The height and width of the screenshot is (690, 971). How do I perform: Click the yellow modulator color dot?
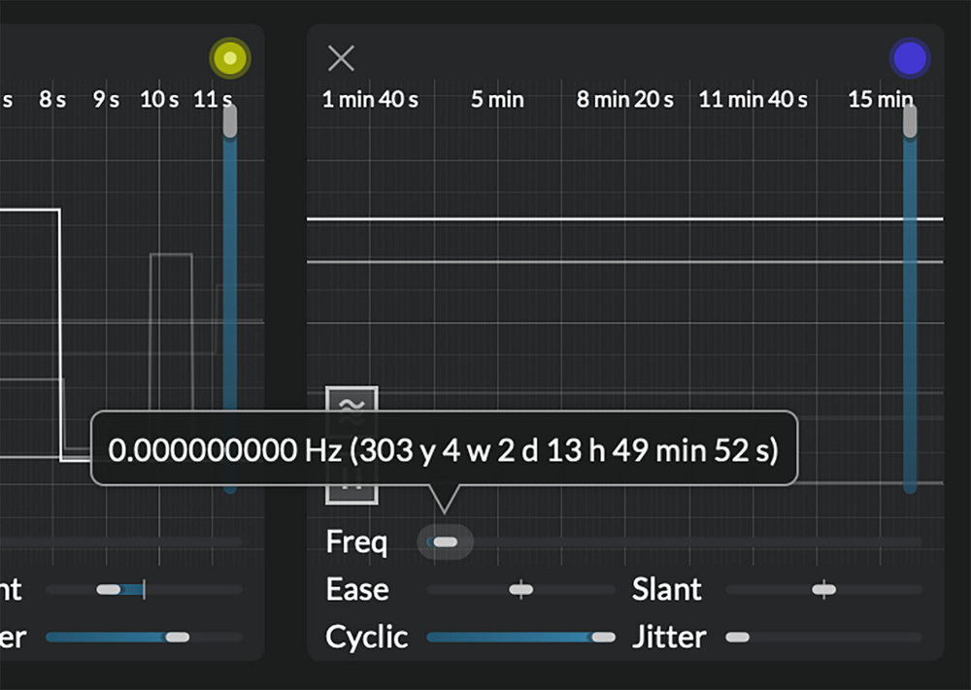pos(230,59)
